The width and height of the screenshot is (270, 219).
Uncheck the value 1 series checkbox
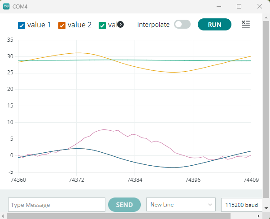(22, 25)
